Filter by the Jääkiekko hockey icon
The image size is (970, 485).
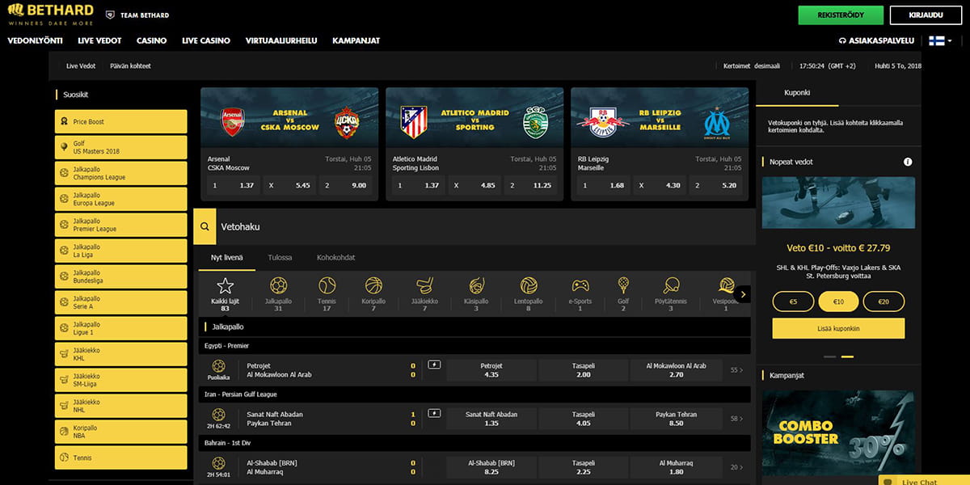tap(424, 285)
